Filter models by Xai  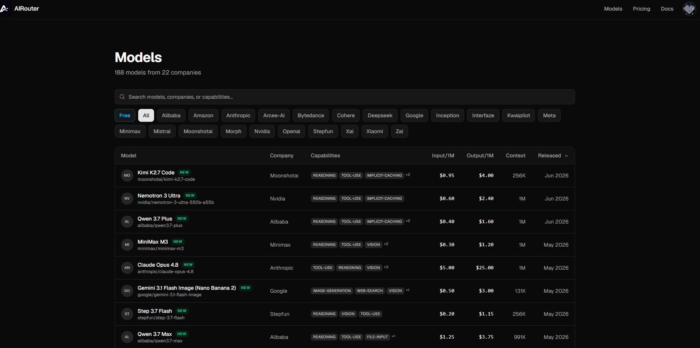click(350, 131)
